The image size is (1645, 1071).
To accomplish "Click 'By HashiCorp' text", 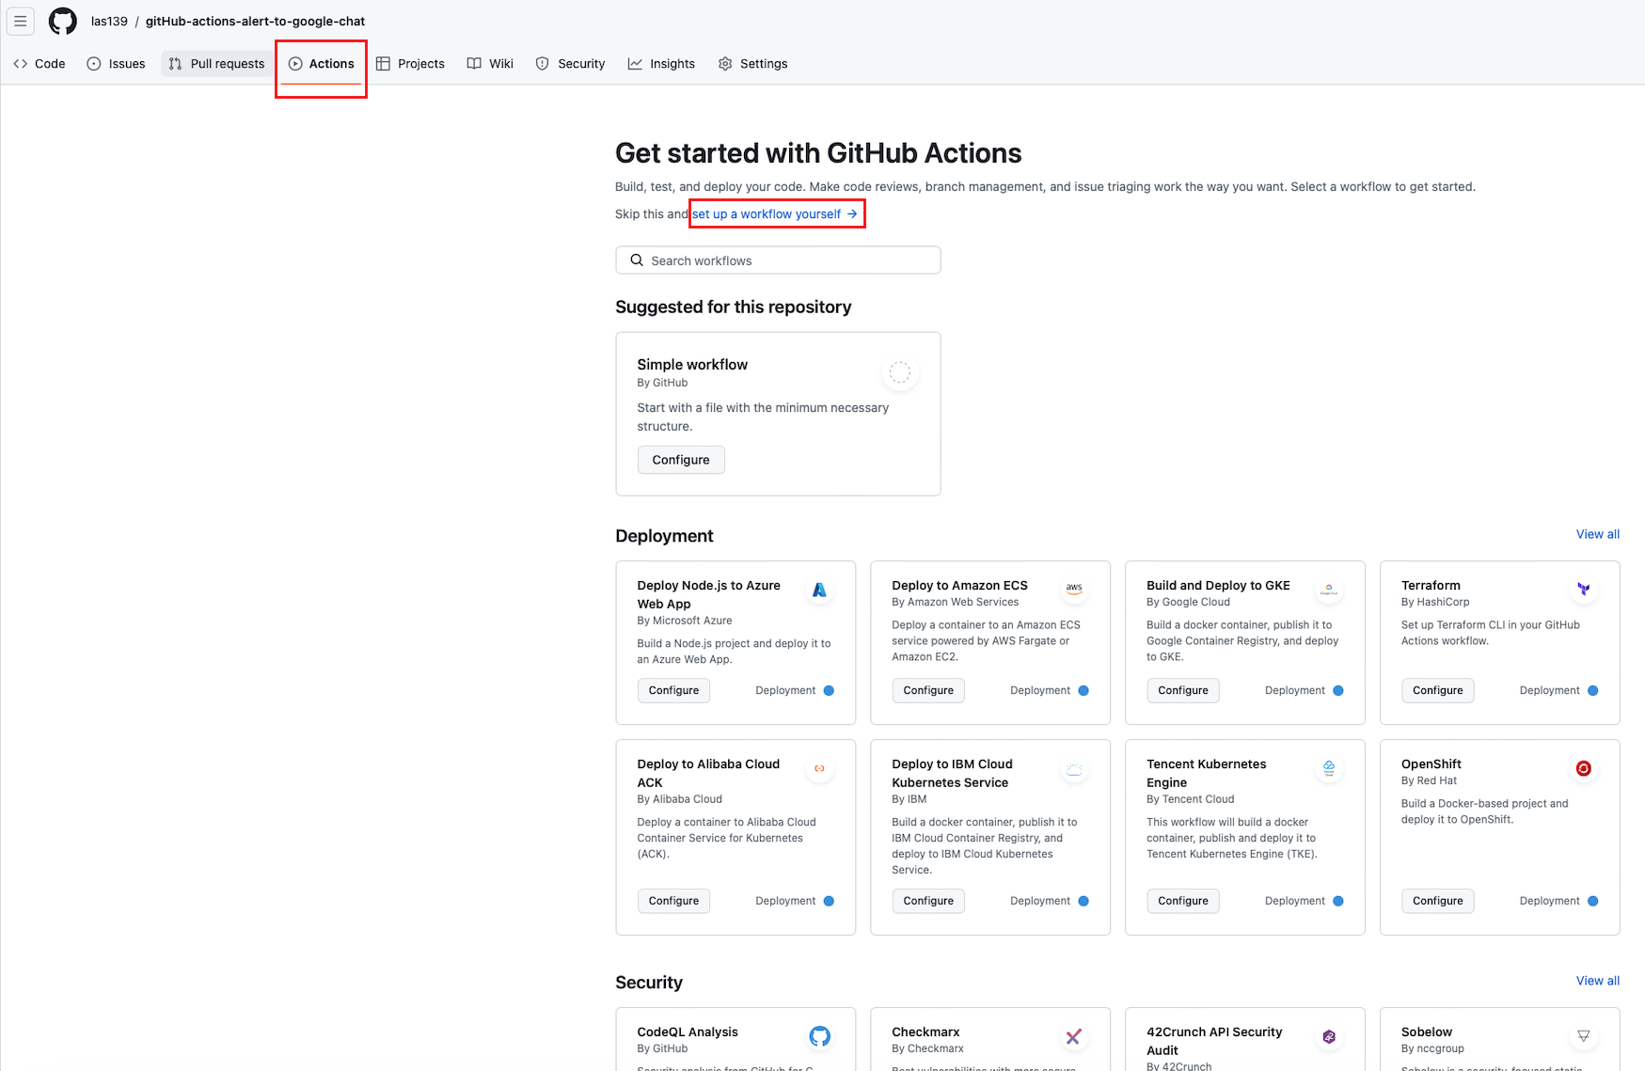I will pyautogui.click(x=1435, y=602).
